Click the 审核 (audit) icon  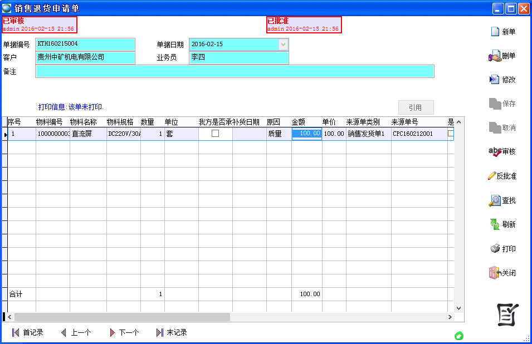coord(494,151)
